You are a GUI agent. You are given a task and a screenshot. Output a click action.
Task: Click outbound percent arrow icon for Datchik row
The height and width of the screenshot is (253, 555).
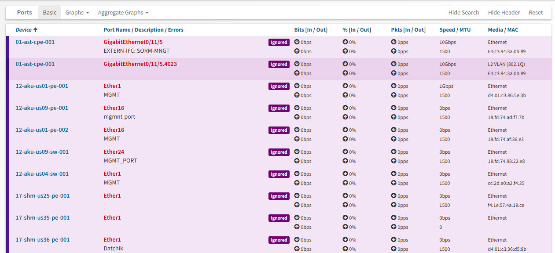pyautogui.click(x=345, y=249)
